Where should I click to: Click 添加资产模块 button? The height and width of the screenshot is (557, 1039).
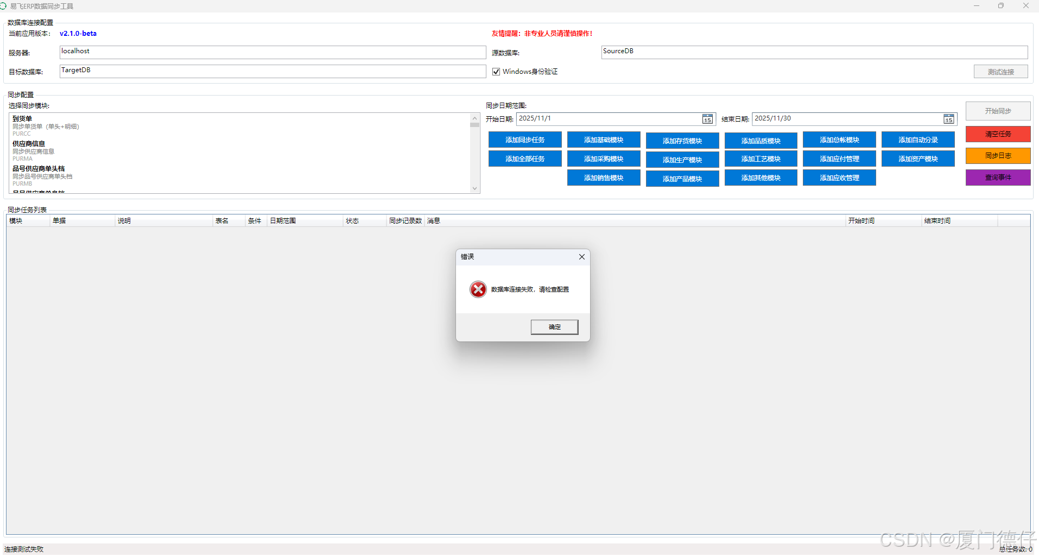pyautogui.click(x=918, y=159)
